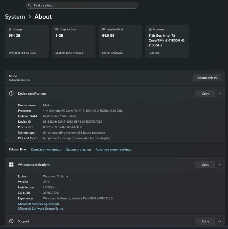The image size is (228, 229).
Task: Click the Device specifications info icon
Action: (x=11, y=94)
